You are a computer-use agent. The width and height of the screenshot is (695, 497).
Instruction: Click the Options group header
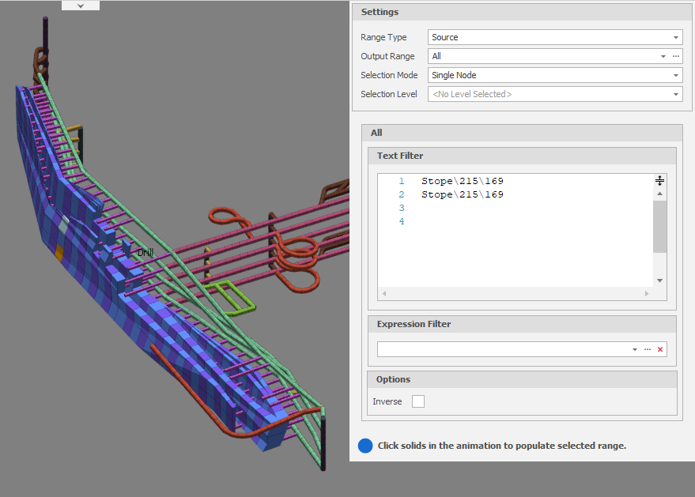522,379
